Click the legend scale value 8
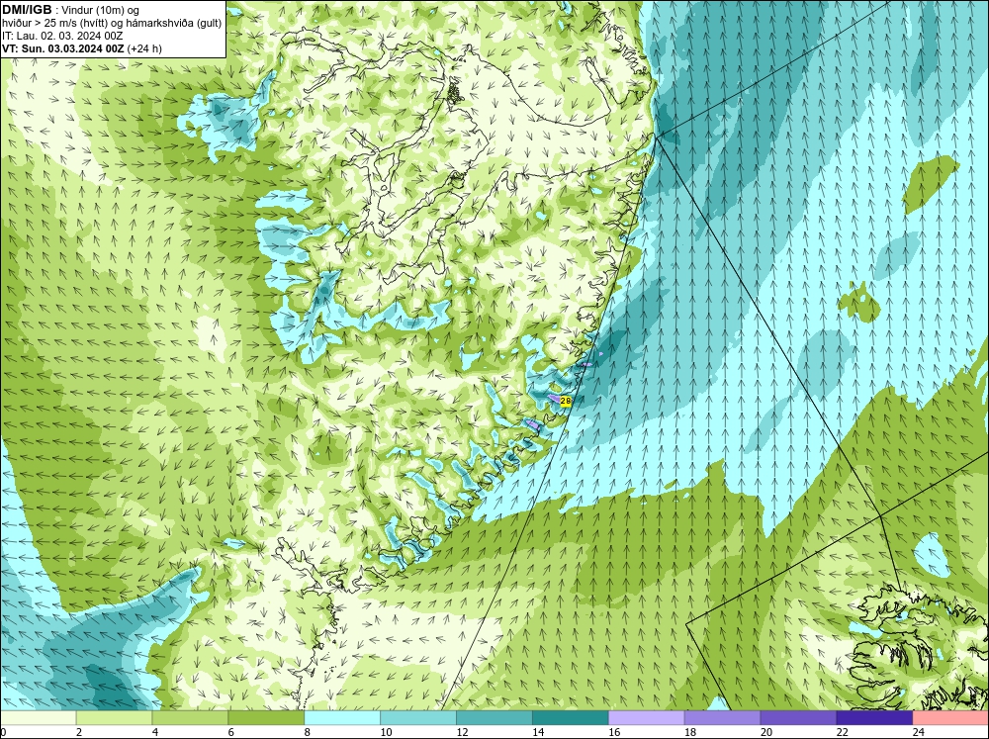 (308, 732)
